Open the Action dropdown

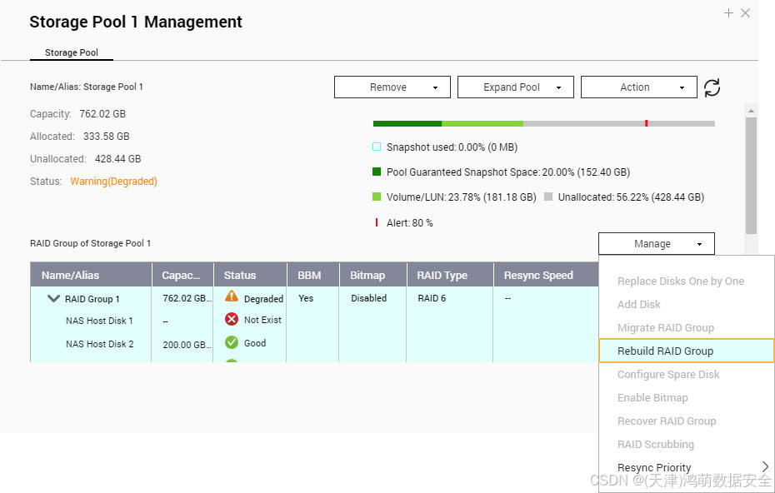pyautogui.click(x=638, y=87)
